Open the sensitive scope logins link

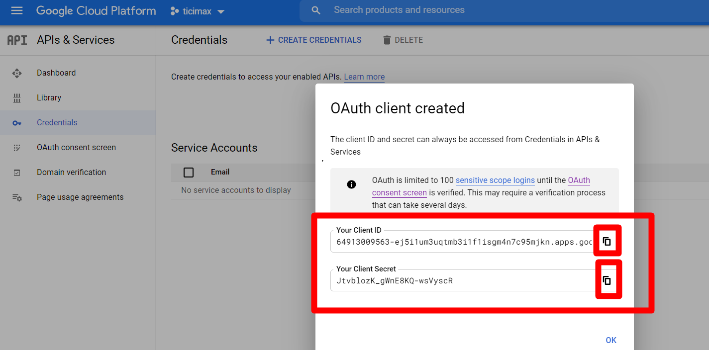click(495, 180)
